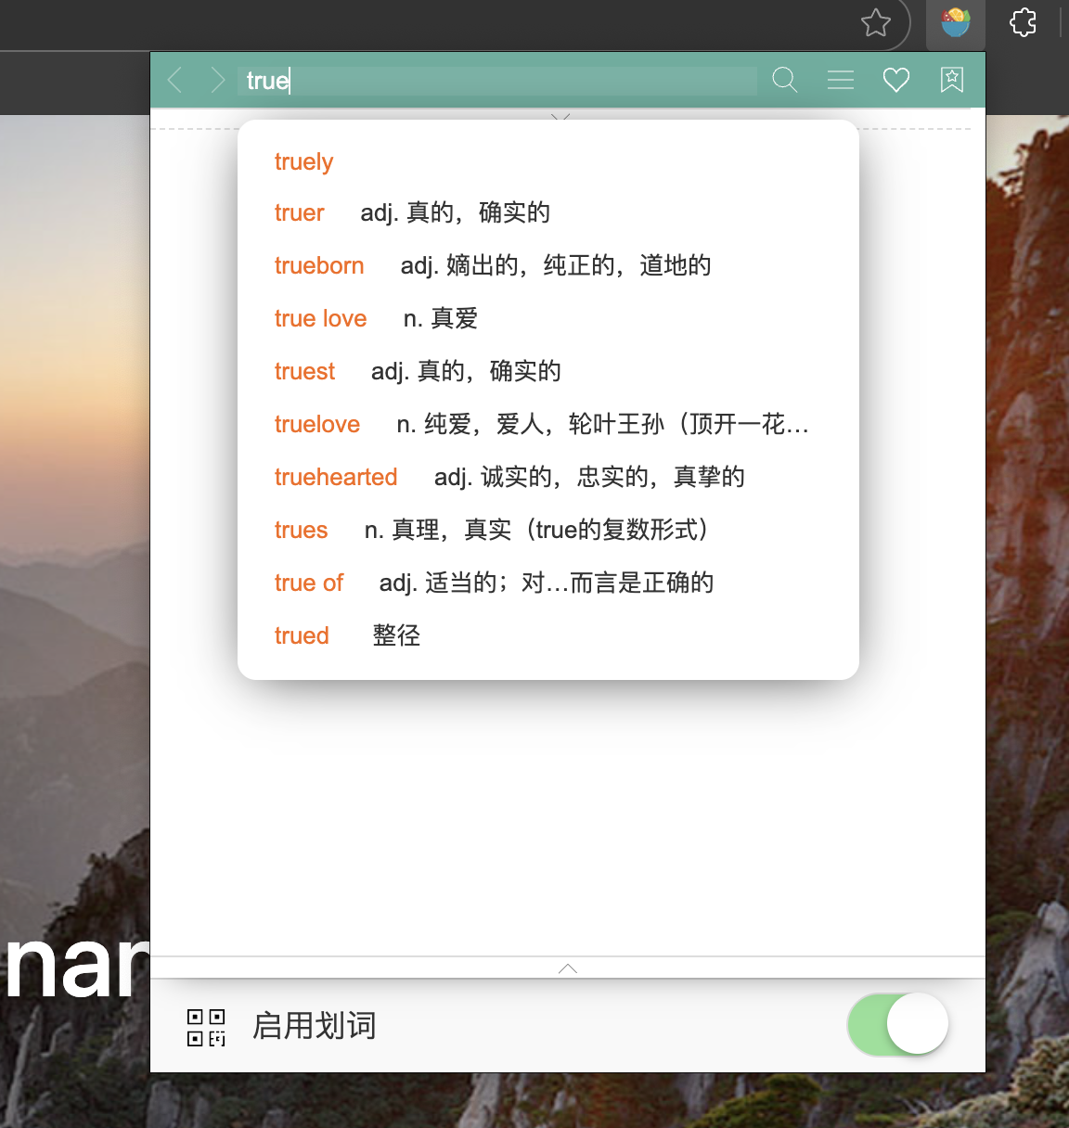Expand panel with bottom chevron up

568,968
